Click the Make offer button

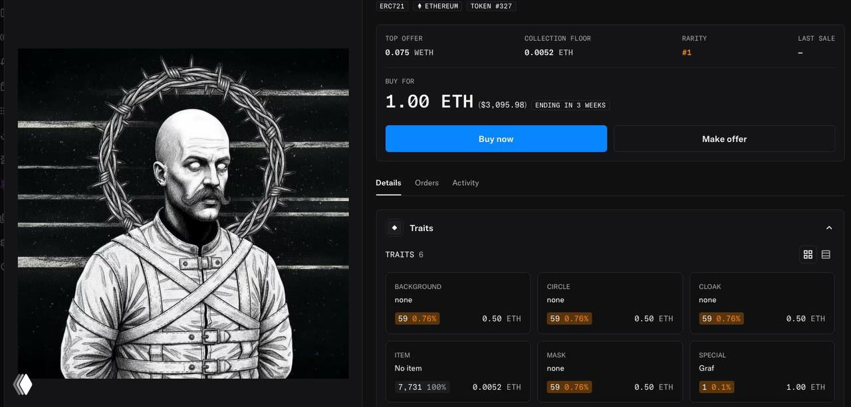tap(724, 139)
